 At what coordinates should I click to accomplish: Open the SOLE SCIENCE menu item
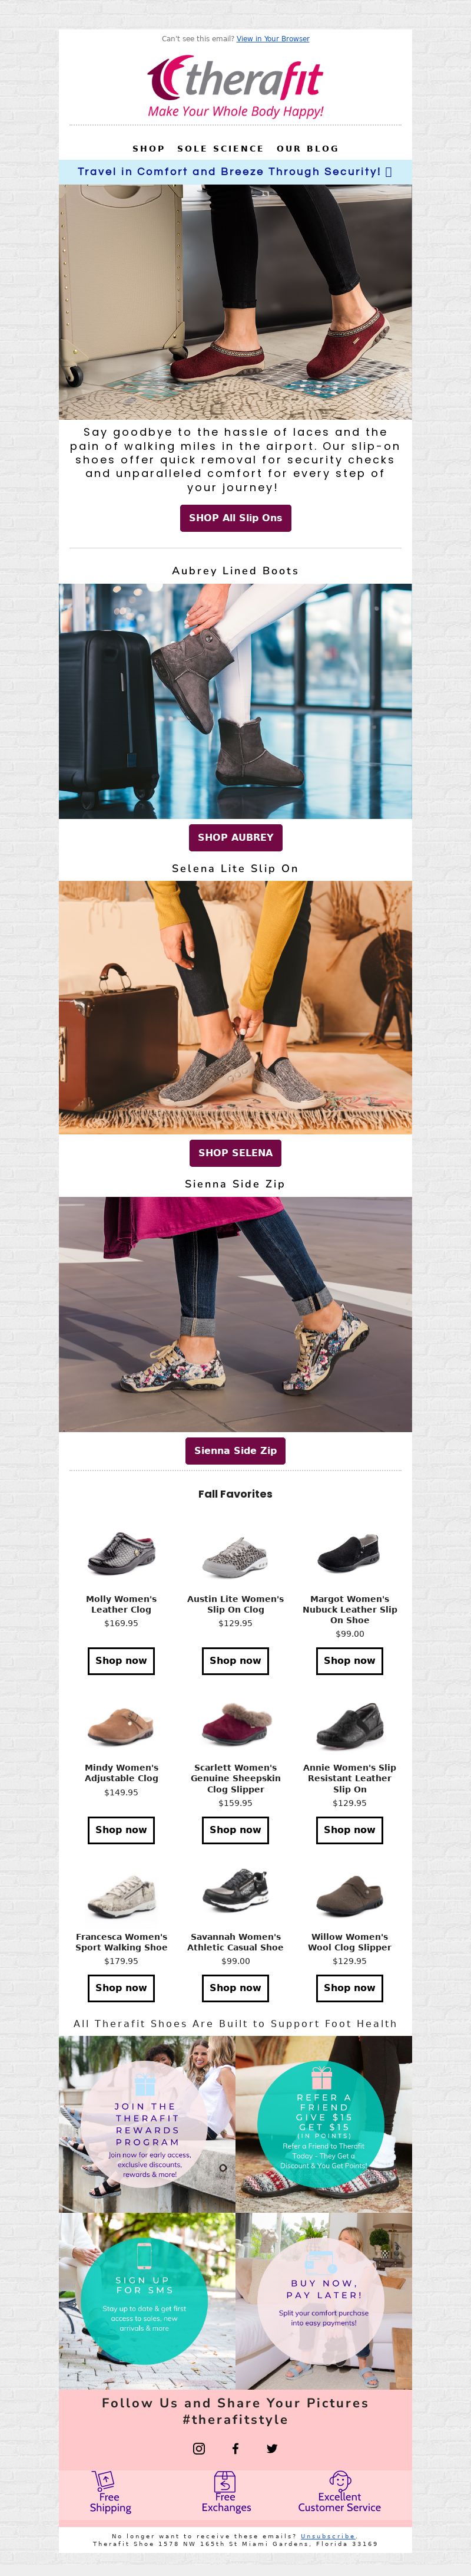point(221,148)
